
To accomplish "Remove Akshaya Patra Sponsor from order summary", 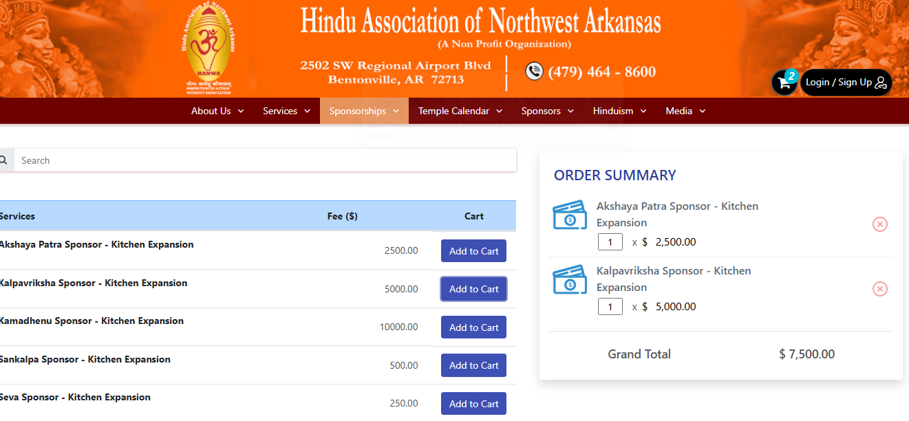I will pos(880,224).
